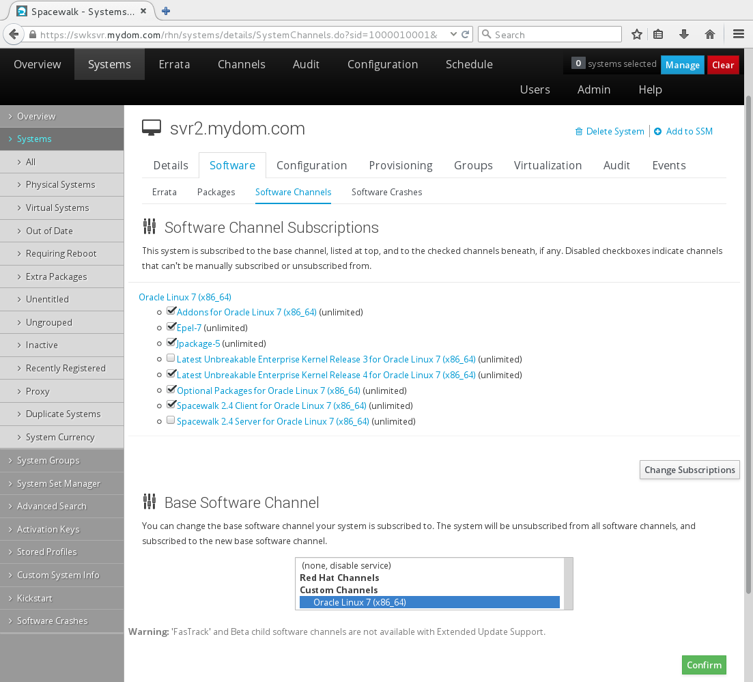Viewport: 753px width, 682px height.
Task: Open the Channels top navigation menu
Action: [x=241, y=64]
